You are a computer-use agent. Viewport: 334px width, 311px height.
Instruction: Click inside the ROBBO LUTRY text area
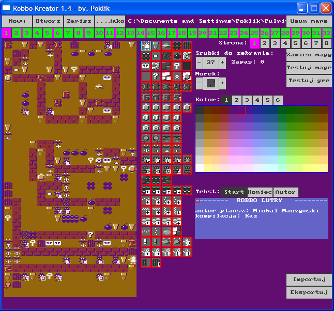coord(262,219)
